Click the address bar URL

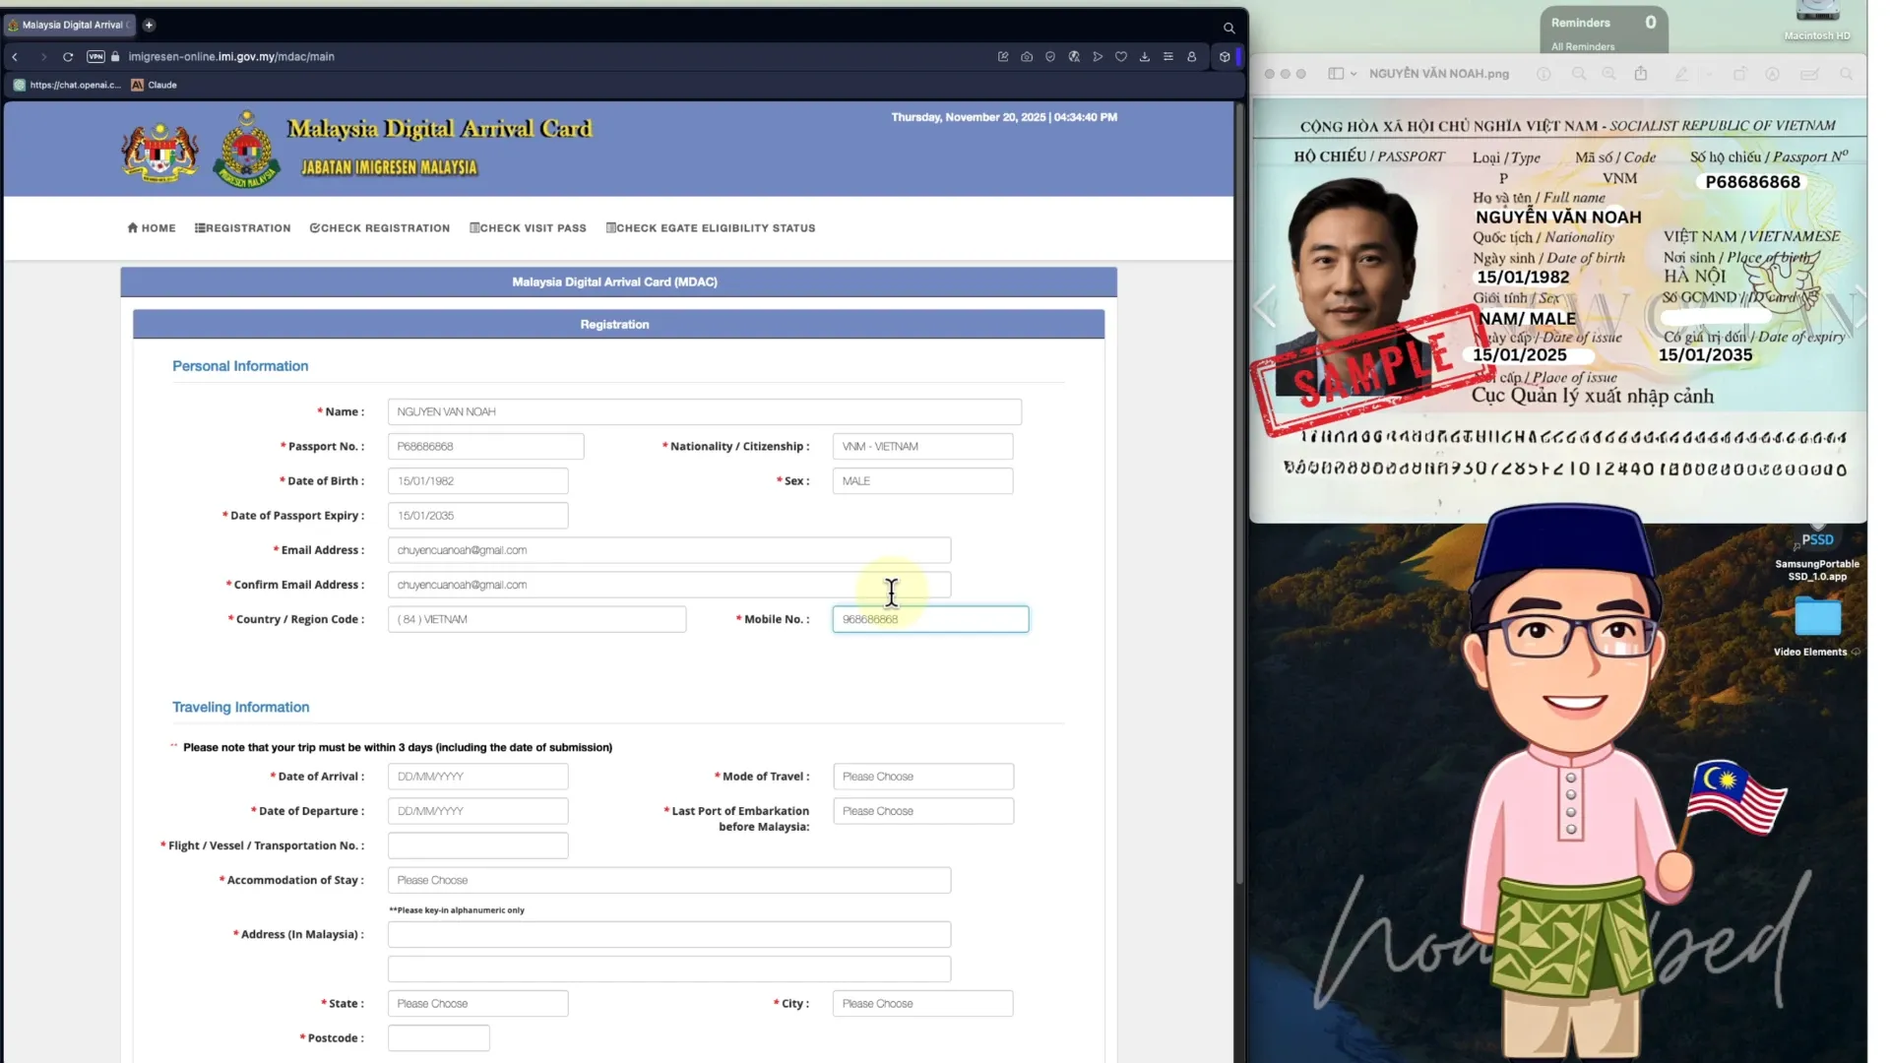tap(231, 57)
